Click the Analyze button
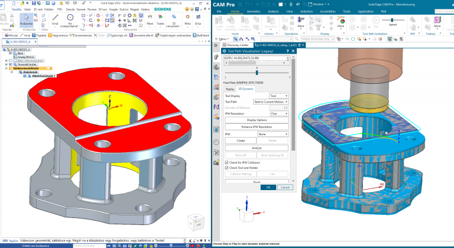 pos(257,148)
